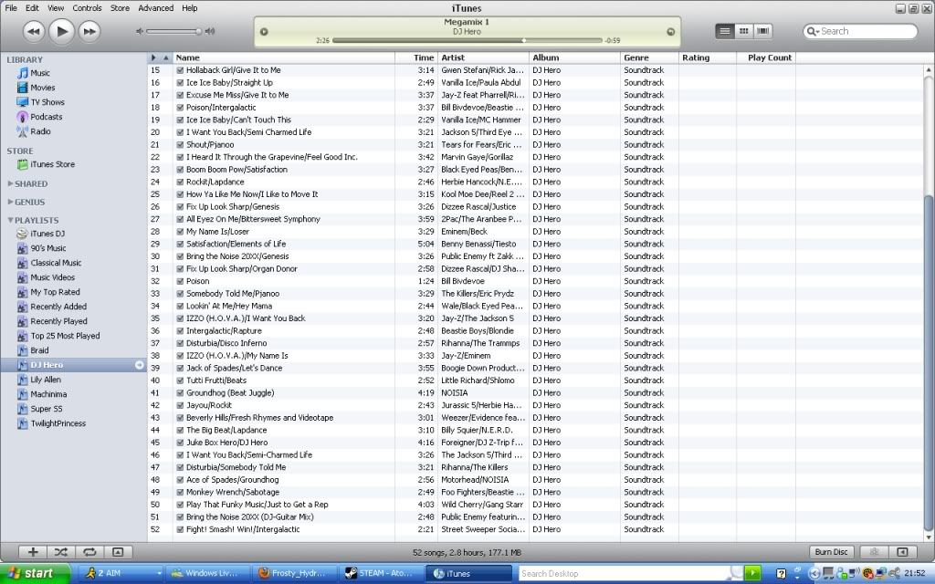Screen dimensions: 935x584
Task: Toggle repeat button in bottom bar
Action: [x=89, y=552]
